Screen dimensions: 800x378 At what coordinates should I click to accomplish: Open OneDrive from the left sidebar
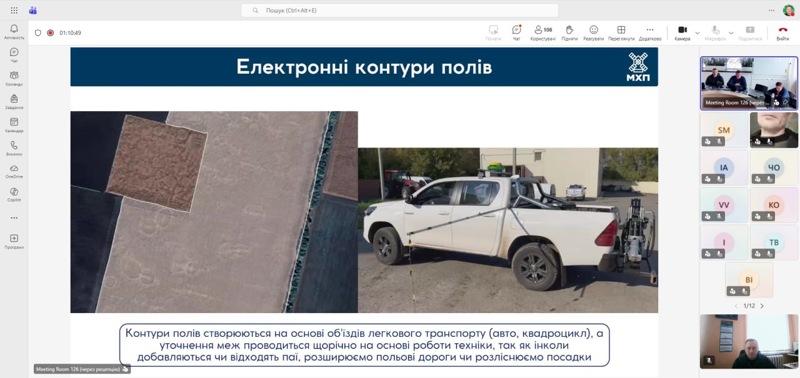tap(14, 171)
